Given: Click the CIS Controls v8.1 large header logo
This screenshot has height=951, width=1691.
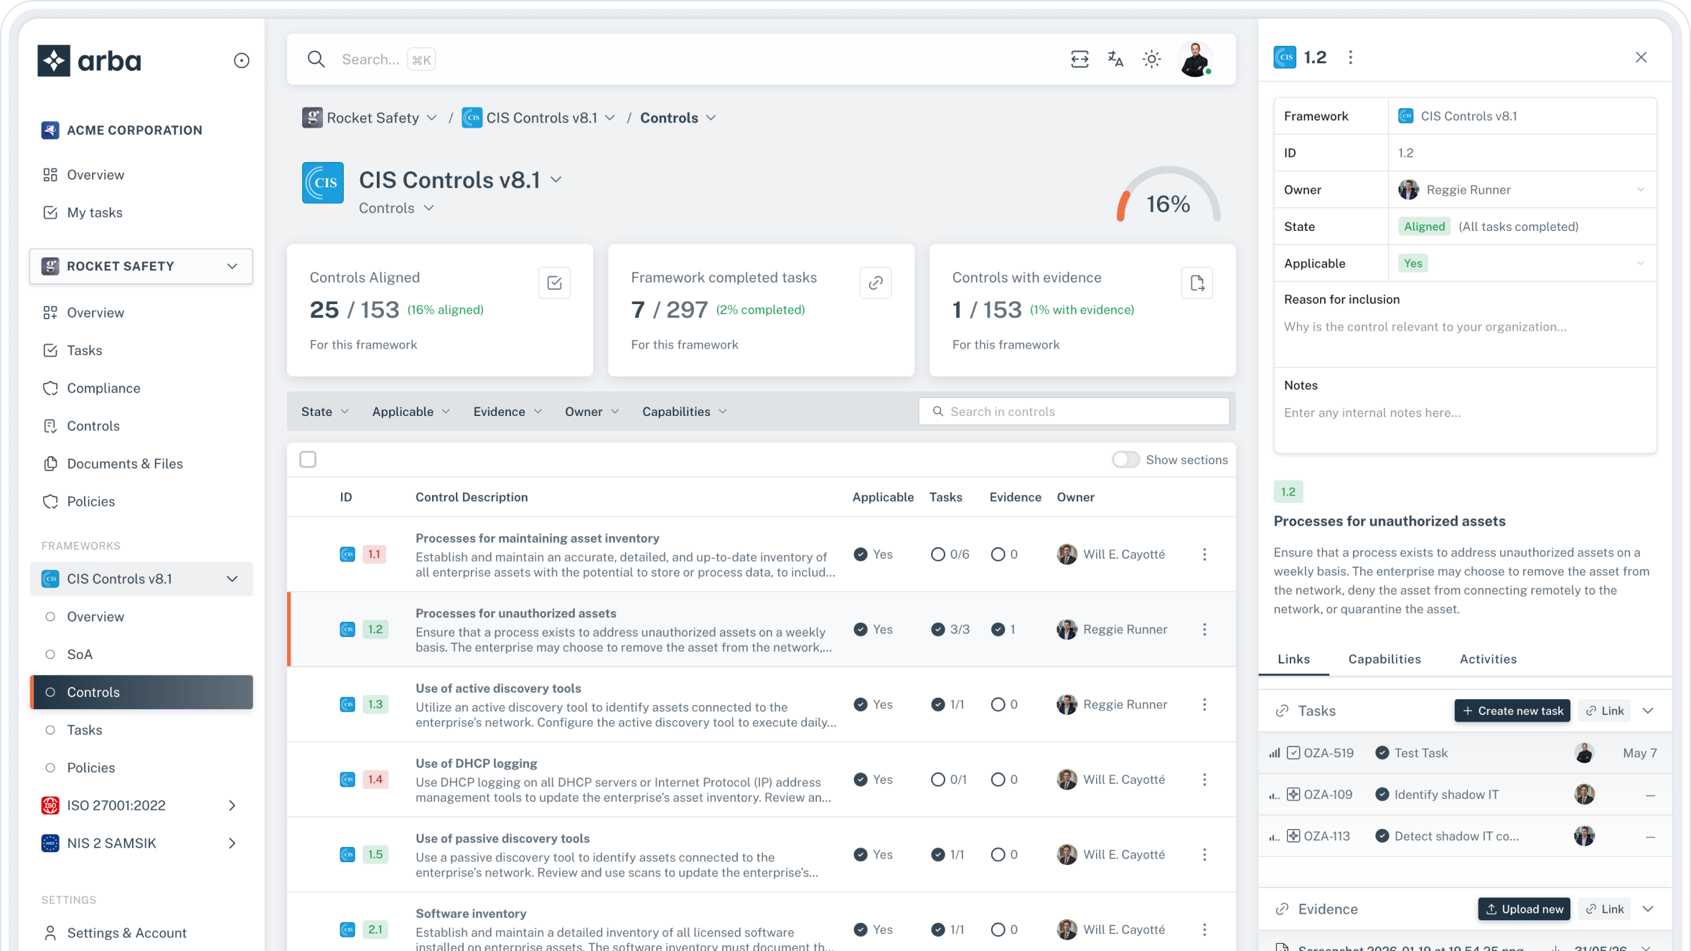Looking at the screenshot, I should [x=323, y=183].
